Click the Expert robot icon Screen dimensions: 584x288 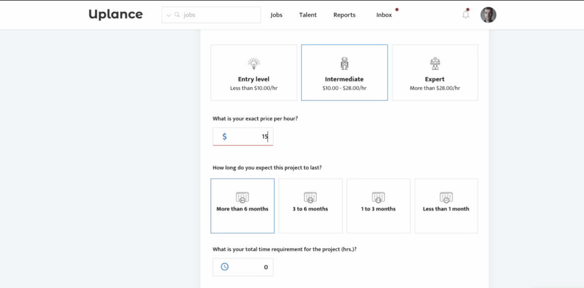[435, 63]
